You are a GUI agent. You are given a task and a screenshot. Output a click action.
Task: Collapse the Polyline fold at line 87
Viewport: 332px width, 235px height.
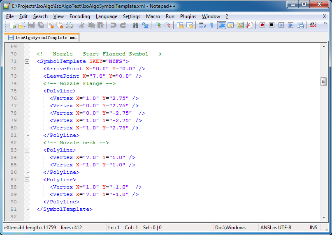point(27,180)
